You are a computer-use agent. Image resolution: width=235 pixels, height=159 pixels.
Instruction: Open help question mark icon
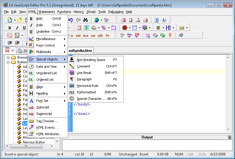pos(156,20)
